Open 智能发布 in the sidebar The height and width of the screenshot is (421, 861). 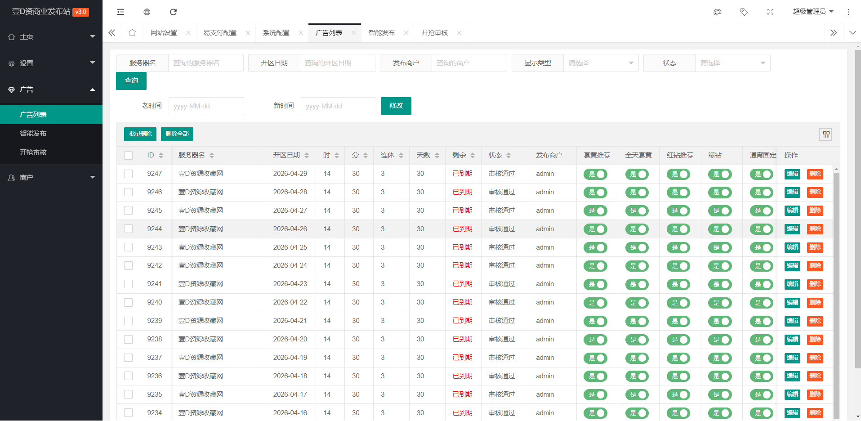(x=51, y=134)
